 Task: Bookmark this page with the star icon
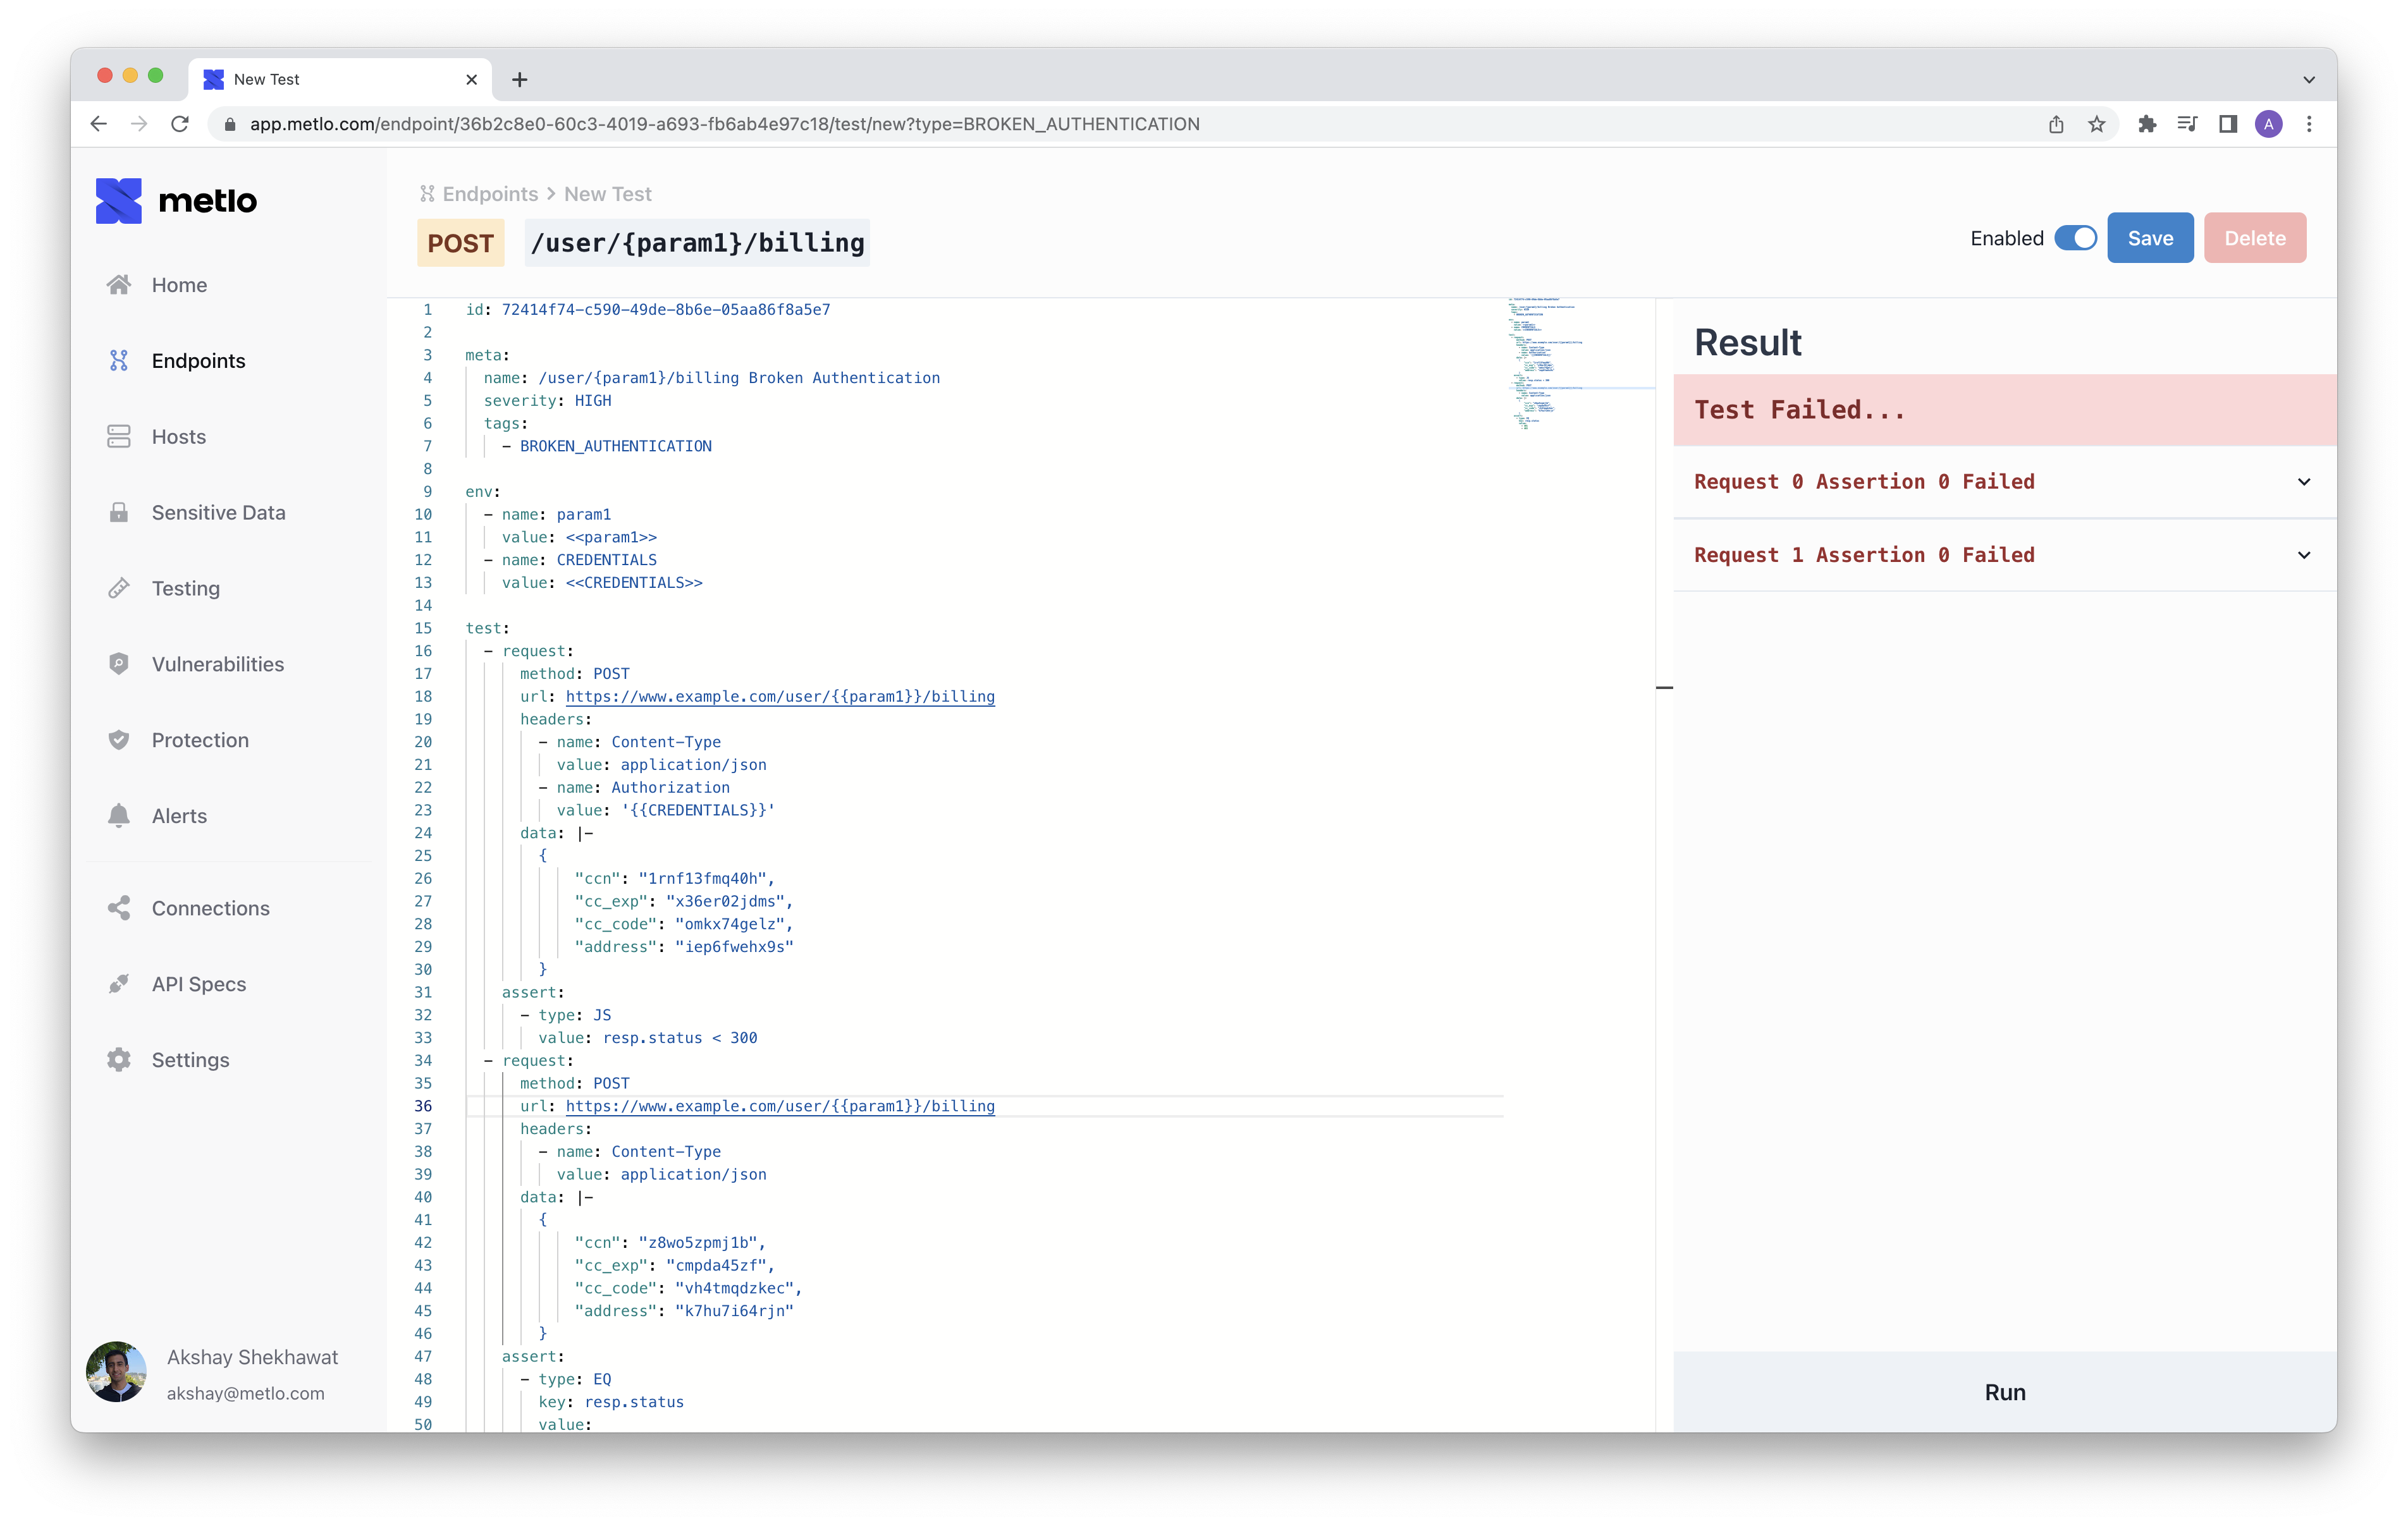coord(2097,124)
